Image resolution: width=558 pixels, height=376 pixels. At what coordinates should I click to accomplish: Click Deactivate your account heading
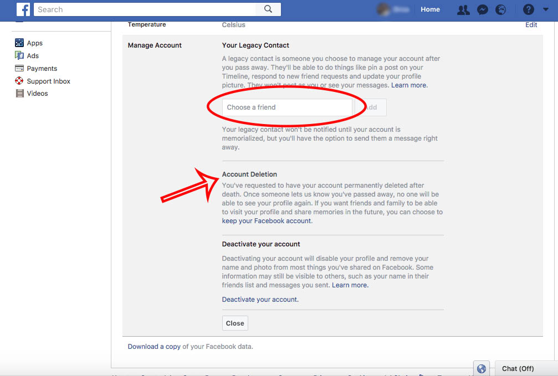tap(261, 244)
